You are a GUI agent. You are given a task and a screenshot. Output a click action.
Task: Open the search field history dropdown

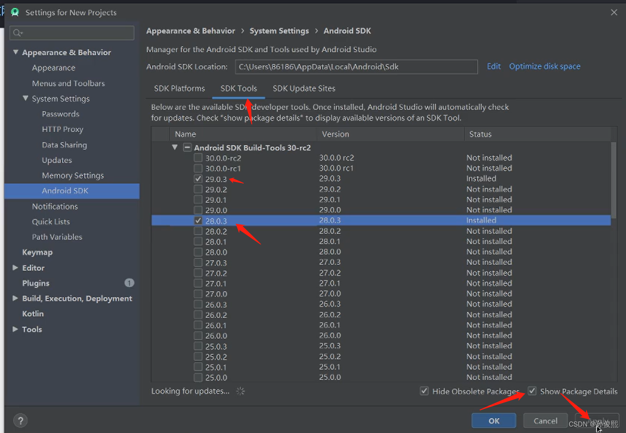click(22, 33)
